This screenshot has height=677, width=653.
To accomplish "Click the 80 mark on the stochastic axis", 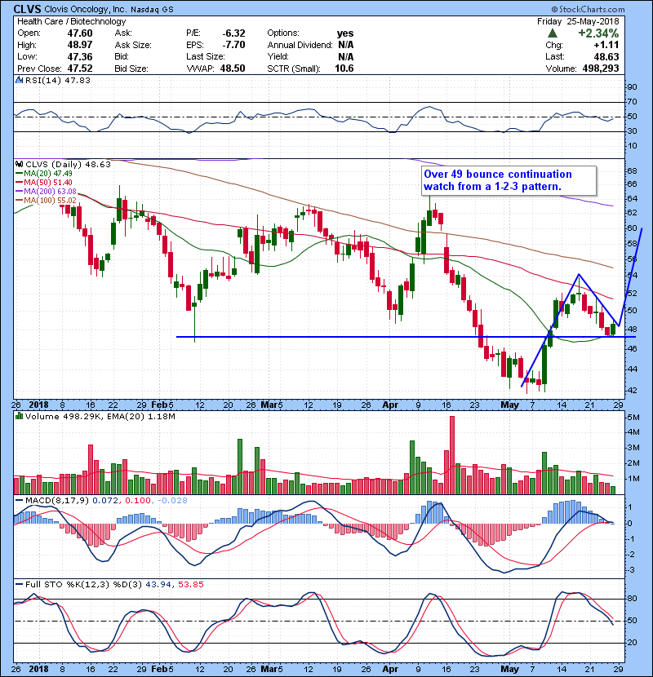I will tap(632, 599).
